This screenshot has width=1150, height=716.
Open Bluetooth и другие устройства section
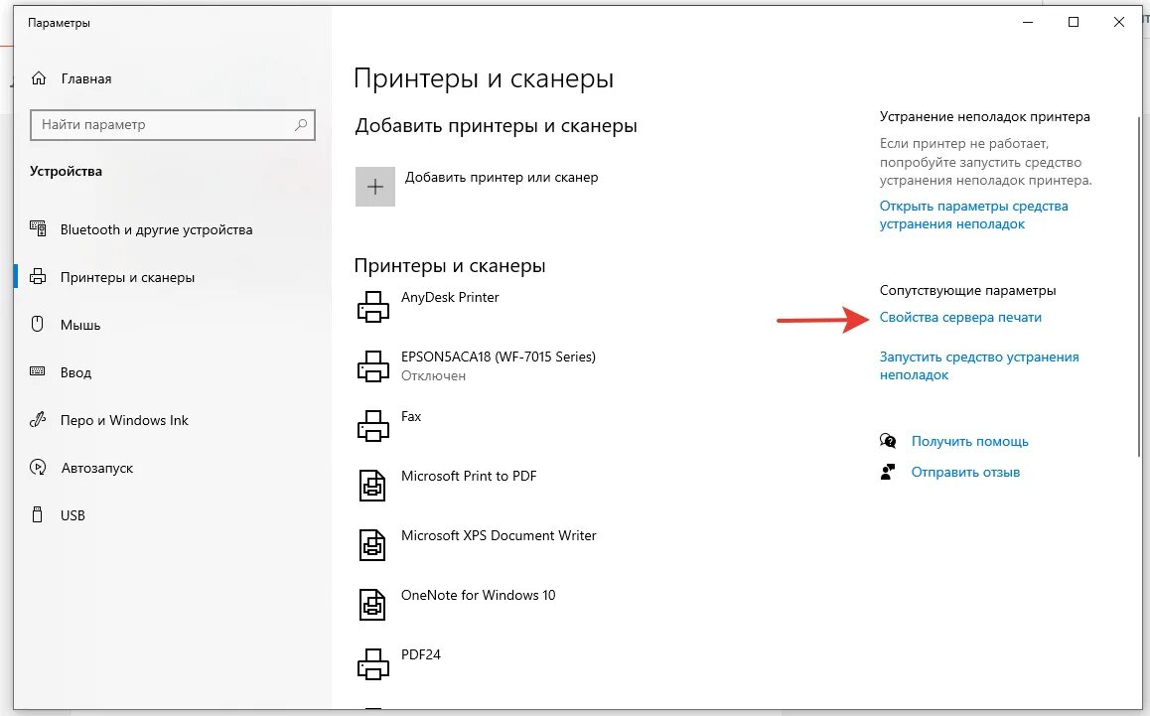coord(156,229)
